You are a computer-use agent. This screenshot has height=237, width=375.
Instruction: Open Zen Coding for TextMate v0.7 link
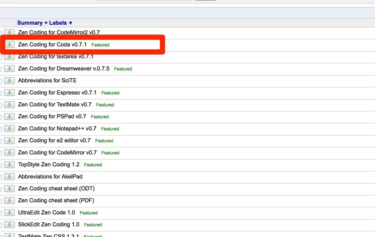click(55, 104)
